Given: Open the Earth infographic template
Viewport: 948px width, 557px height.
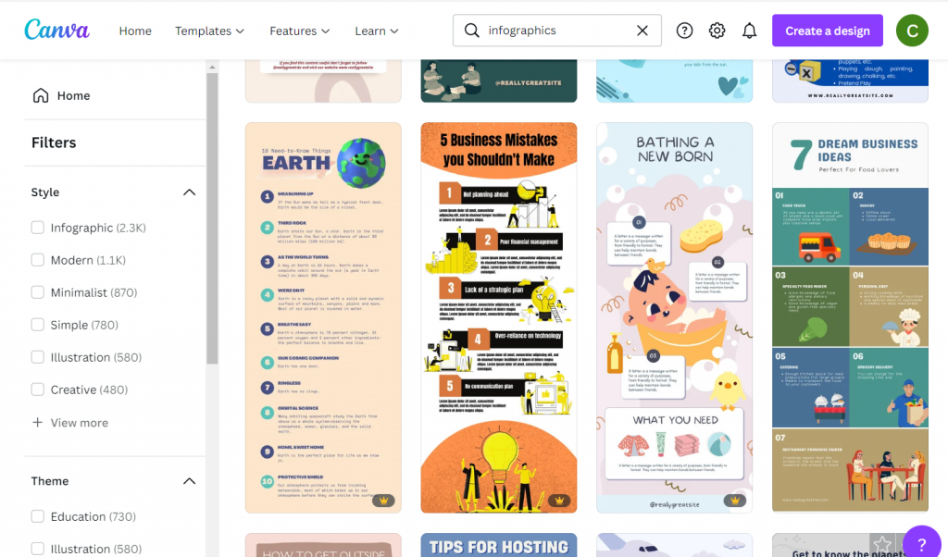Looking at the screenshot, I should pos(323,317).
